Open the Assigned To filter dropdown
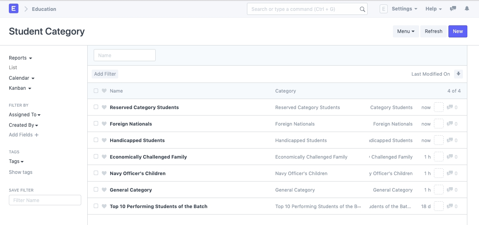Screen dimensions: 479x225 click(x=25, y=115)
